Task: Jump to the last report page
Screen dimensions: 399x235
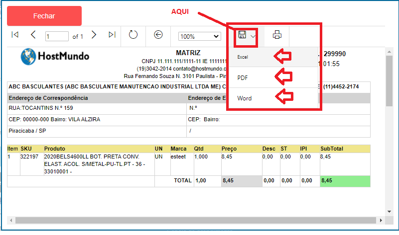Action: 112,34
